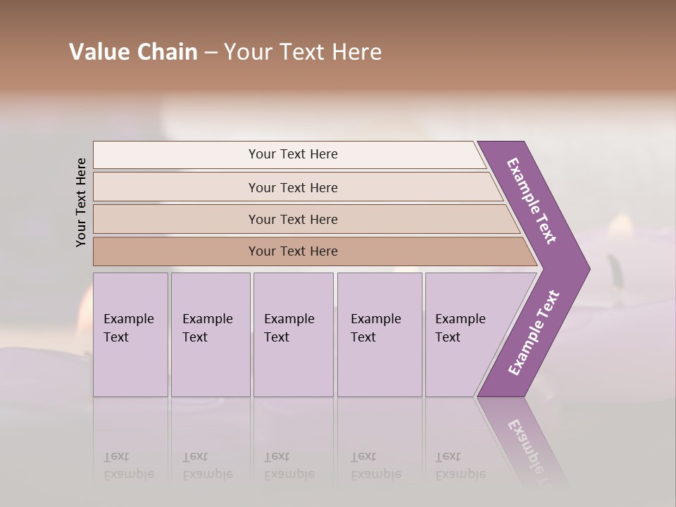Click "Your Text Here" in the slide title
The height and width of the screenshot is (507, 676).
(303, 52)
